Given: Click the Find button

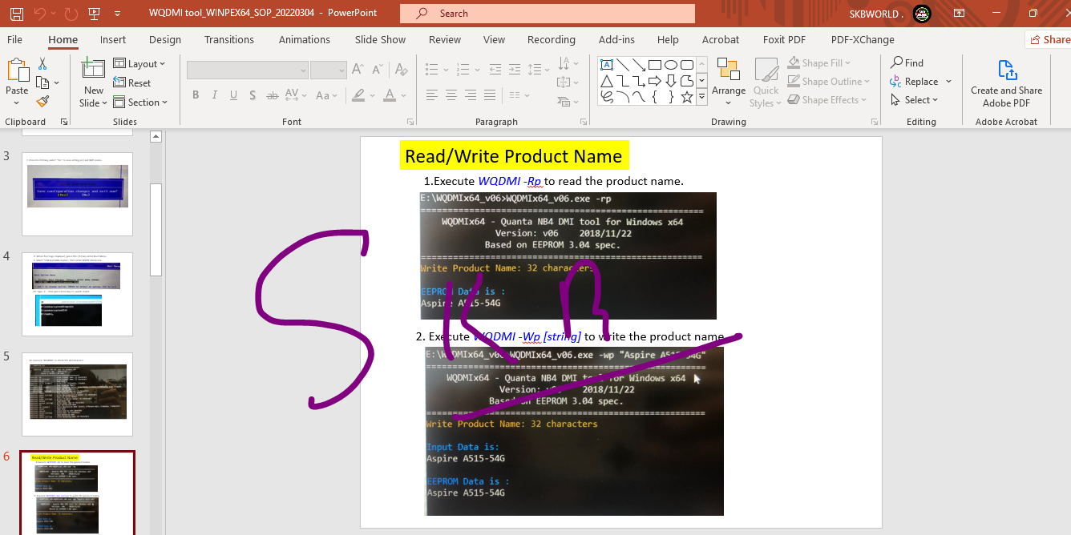Looking at the screenshot, I should pos(907,62).
